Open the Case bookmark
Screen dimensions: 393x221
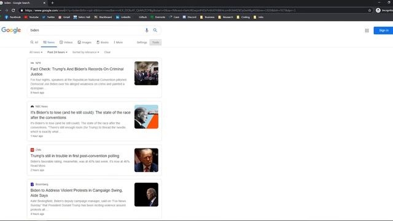click(x=174, y=17)
